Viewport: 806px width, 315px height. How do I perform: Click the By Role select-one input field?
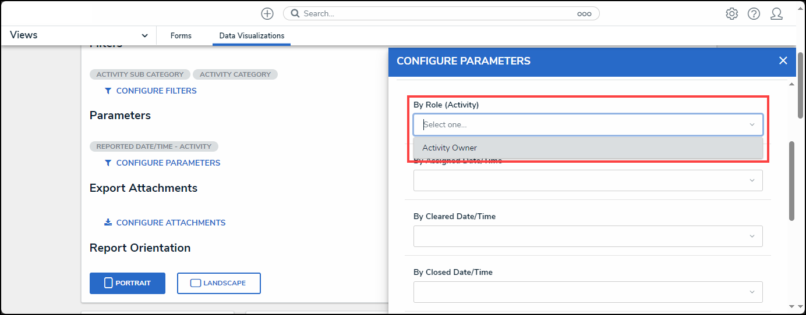(x=582, y=124)
